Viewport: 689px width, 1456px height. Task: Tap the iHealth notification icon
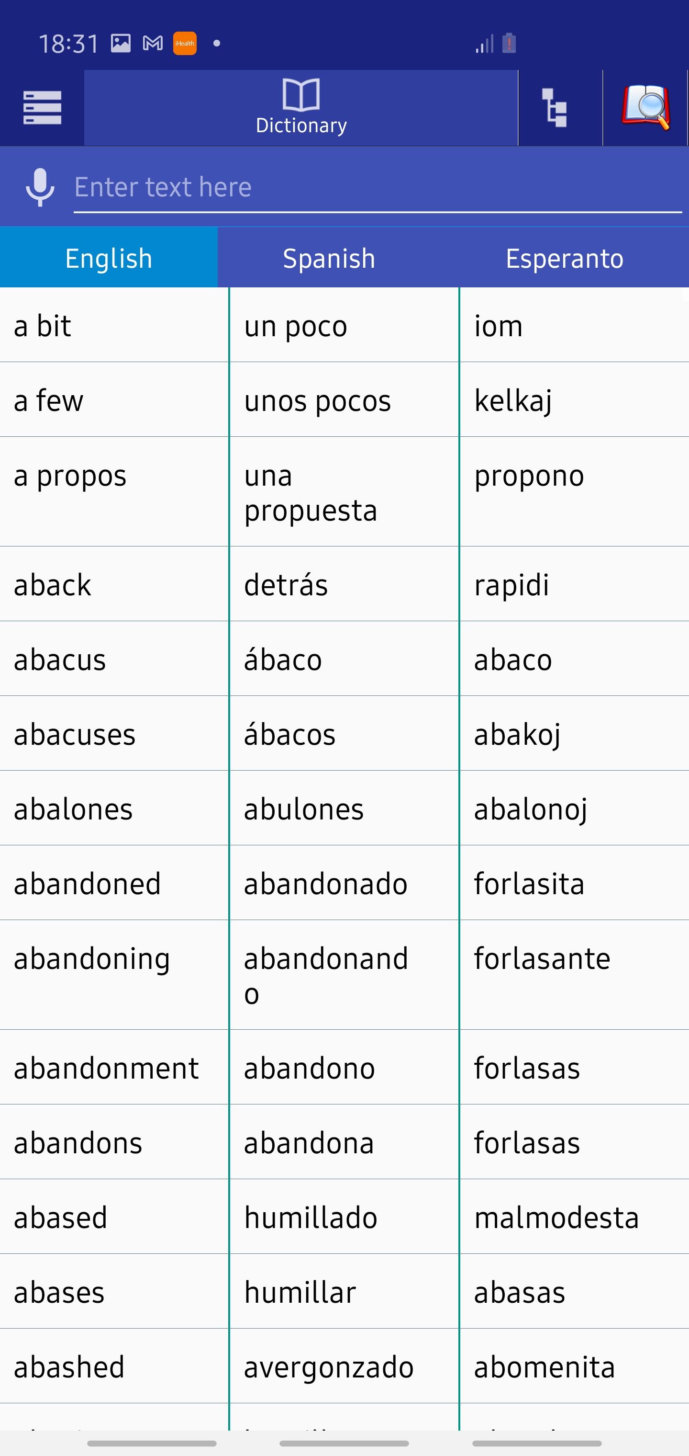[x=185, y=44]
